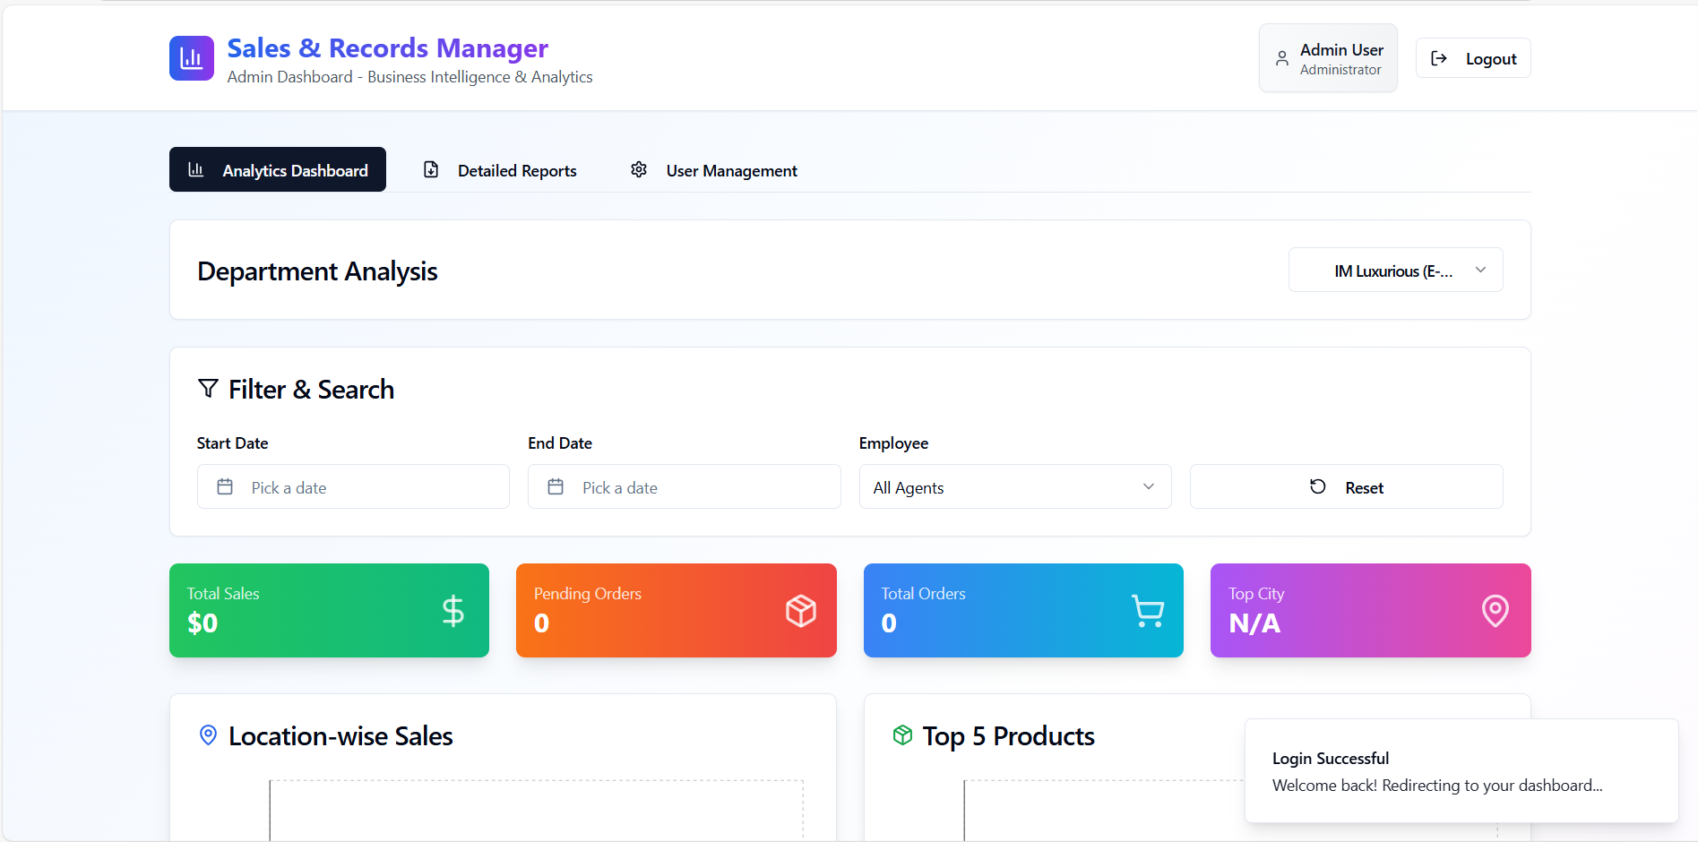Click the Department Analysis heading
The image size is (1698, 842).
317,271
